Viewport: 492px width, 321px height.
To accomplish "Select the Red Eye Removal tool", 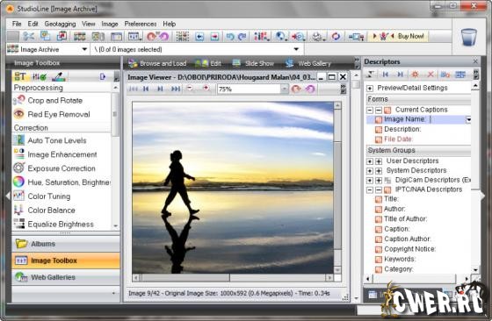I will pos(58,114).
